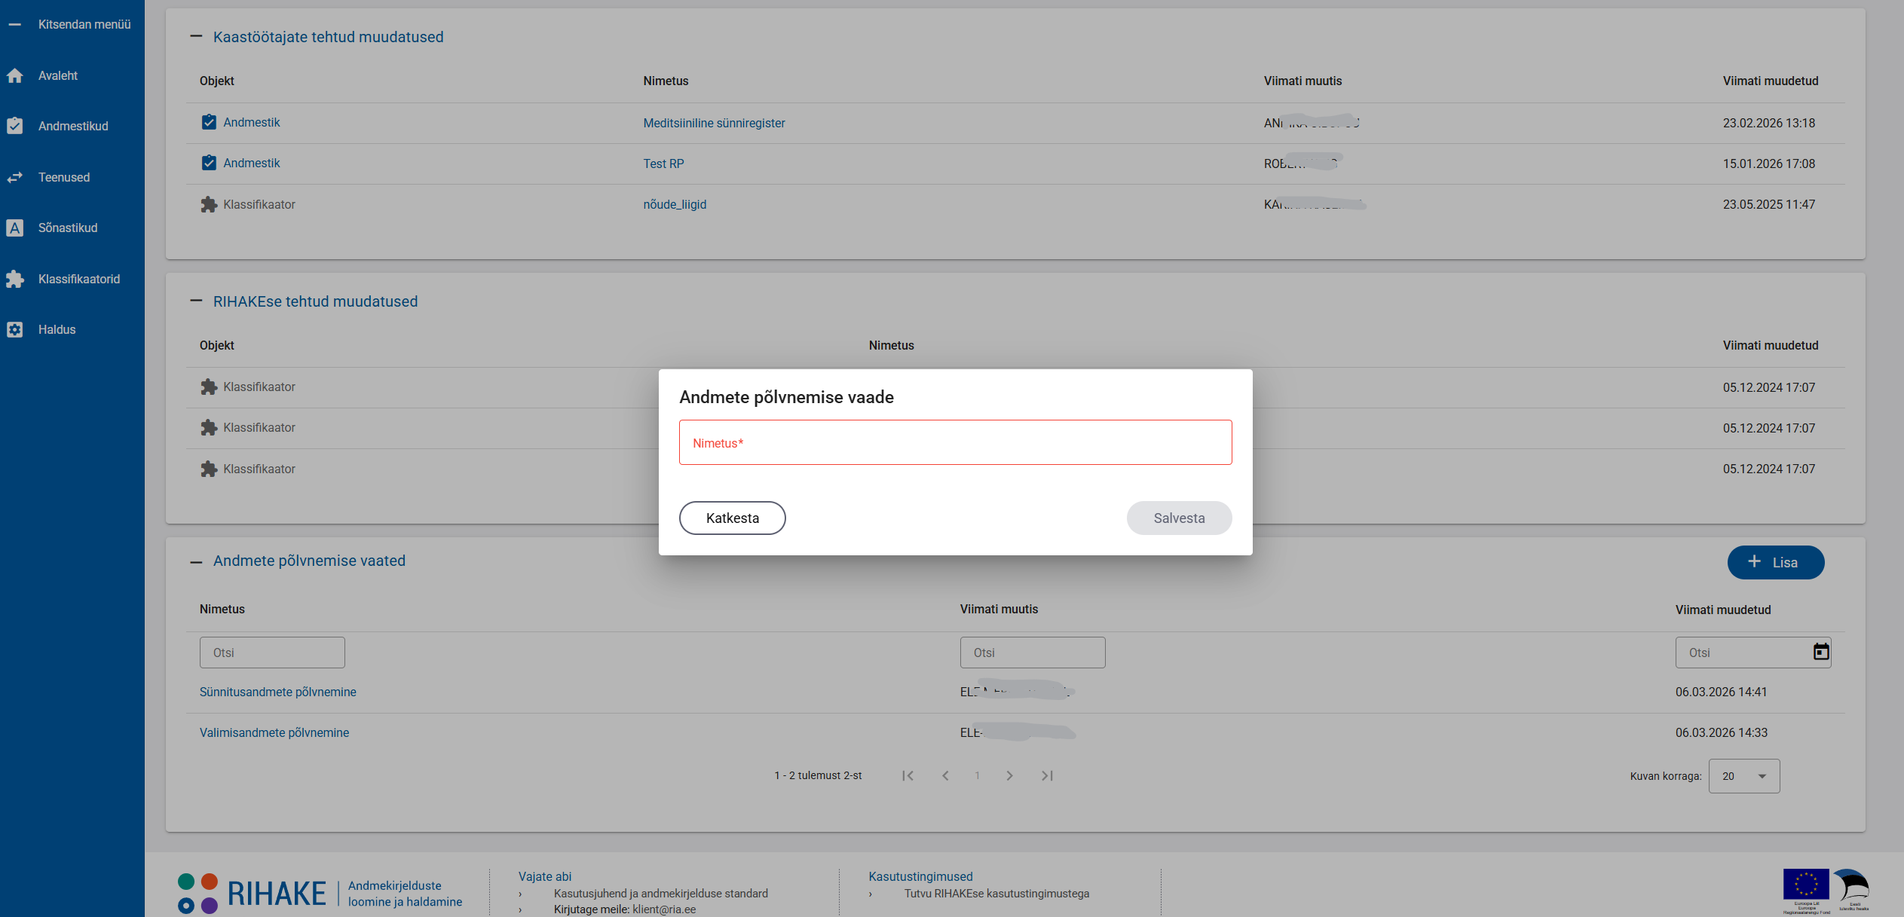
Task: Click the Katkesta button
Action: click(732, 518)
